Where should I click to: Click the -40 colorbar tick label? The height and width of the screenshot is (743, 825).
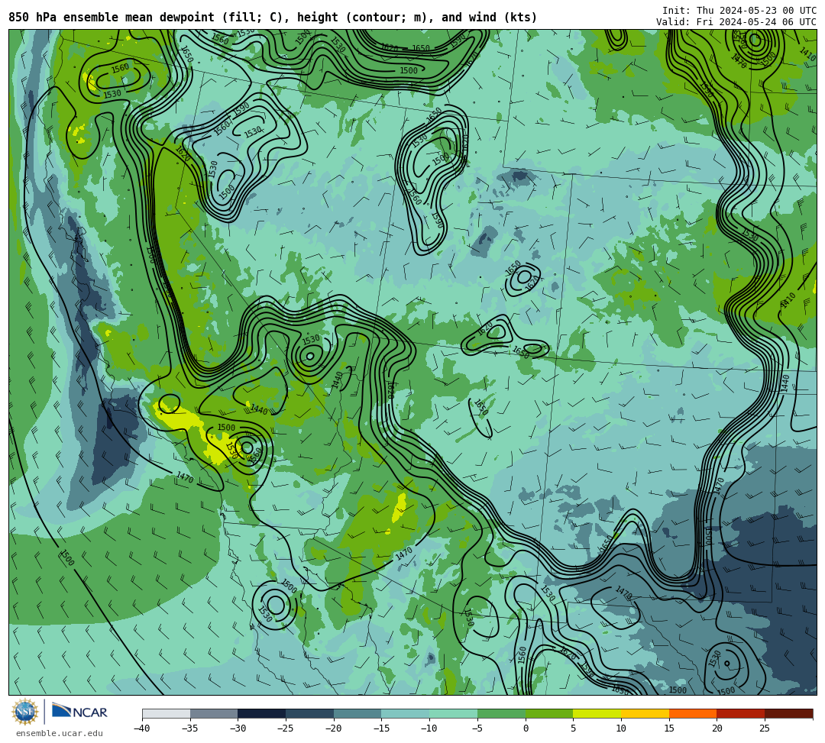click(142, 728)
